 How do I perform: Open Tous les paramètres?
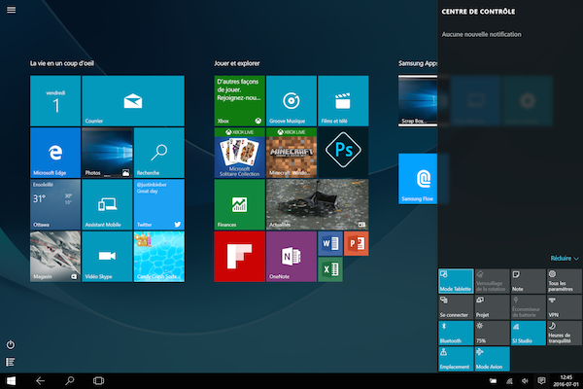[565, 281]
